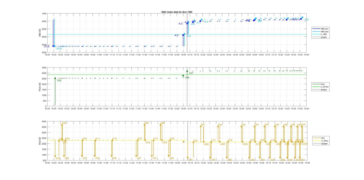Click the '368' pitch data label
Image resolution: width=364 pixels, height=180 pixels.
(x=187, y=78)
